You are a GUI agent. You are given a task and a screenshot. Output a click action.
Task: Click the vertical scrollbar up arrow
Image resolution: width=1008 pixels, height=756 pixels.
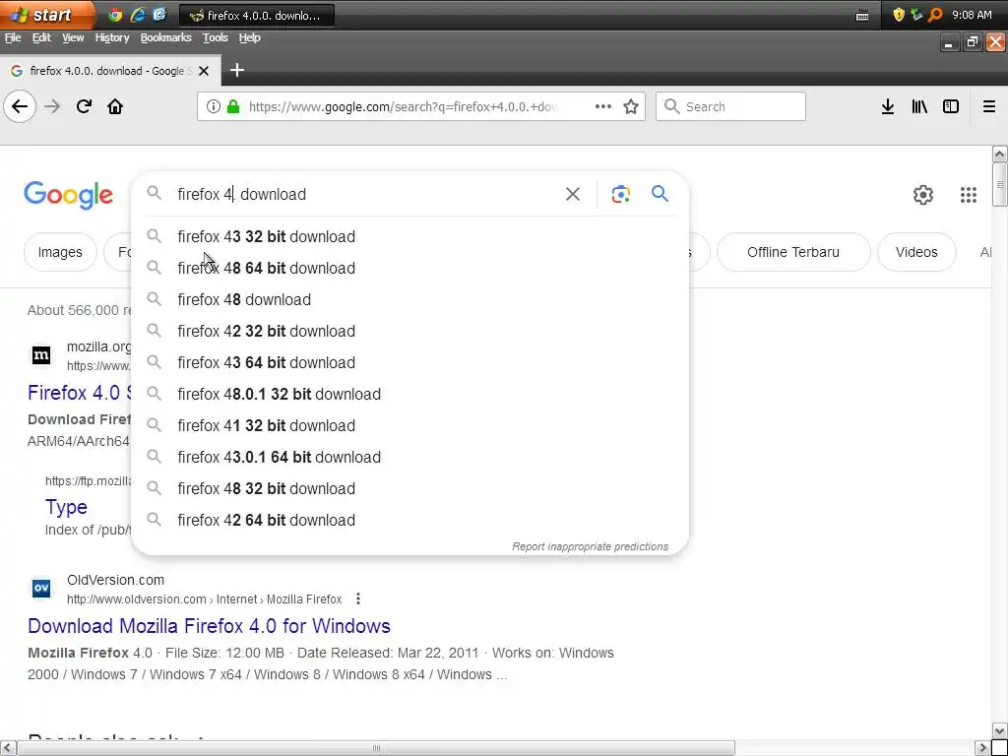click(x=999, y=154)
